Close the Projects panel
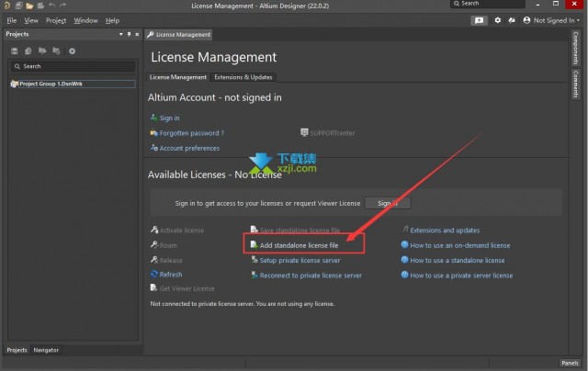Viewport: 588px width, 371px height. coord(137,34)
